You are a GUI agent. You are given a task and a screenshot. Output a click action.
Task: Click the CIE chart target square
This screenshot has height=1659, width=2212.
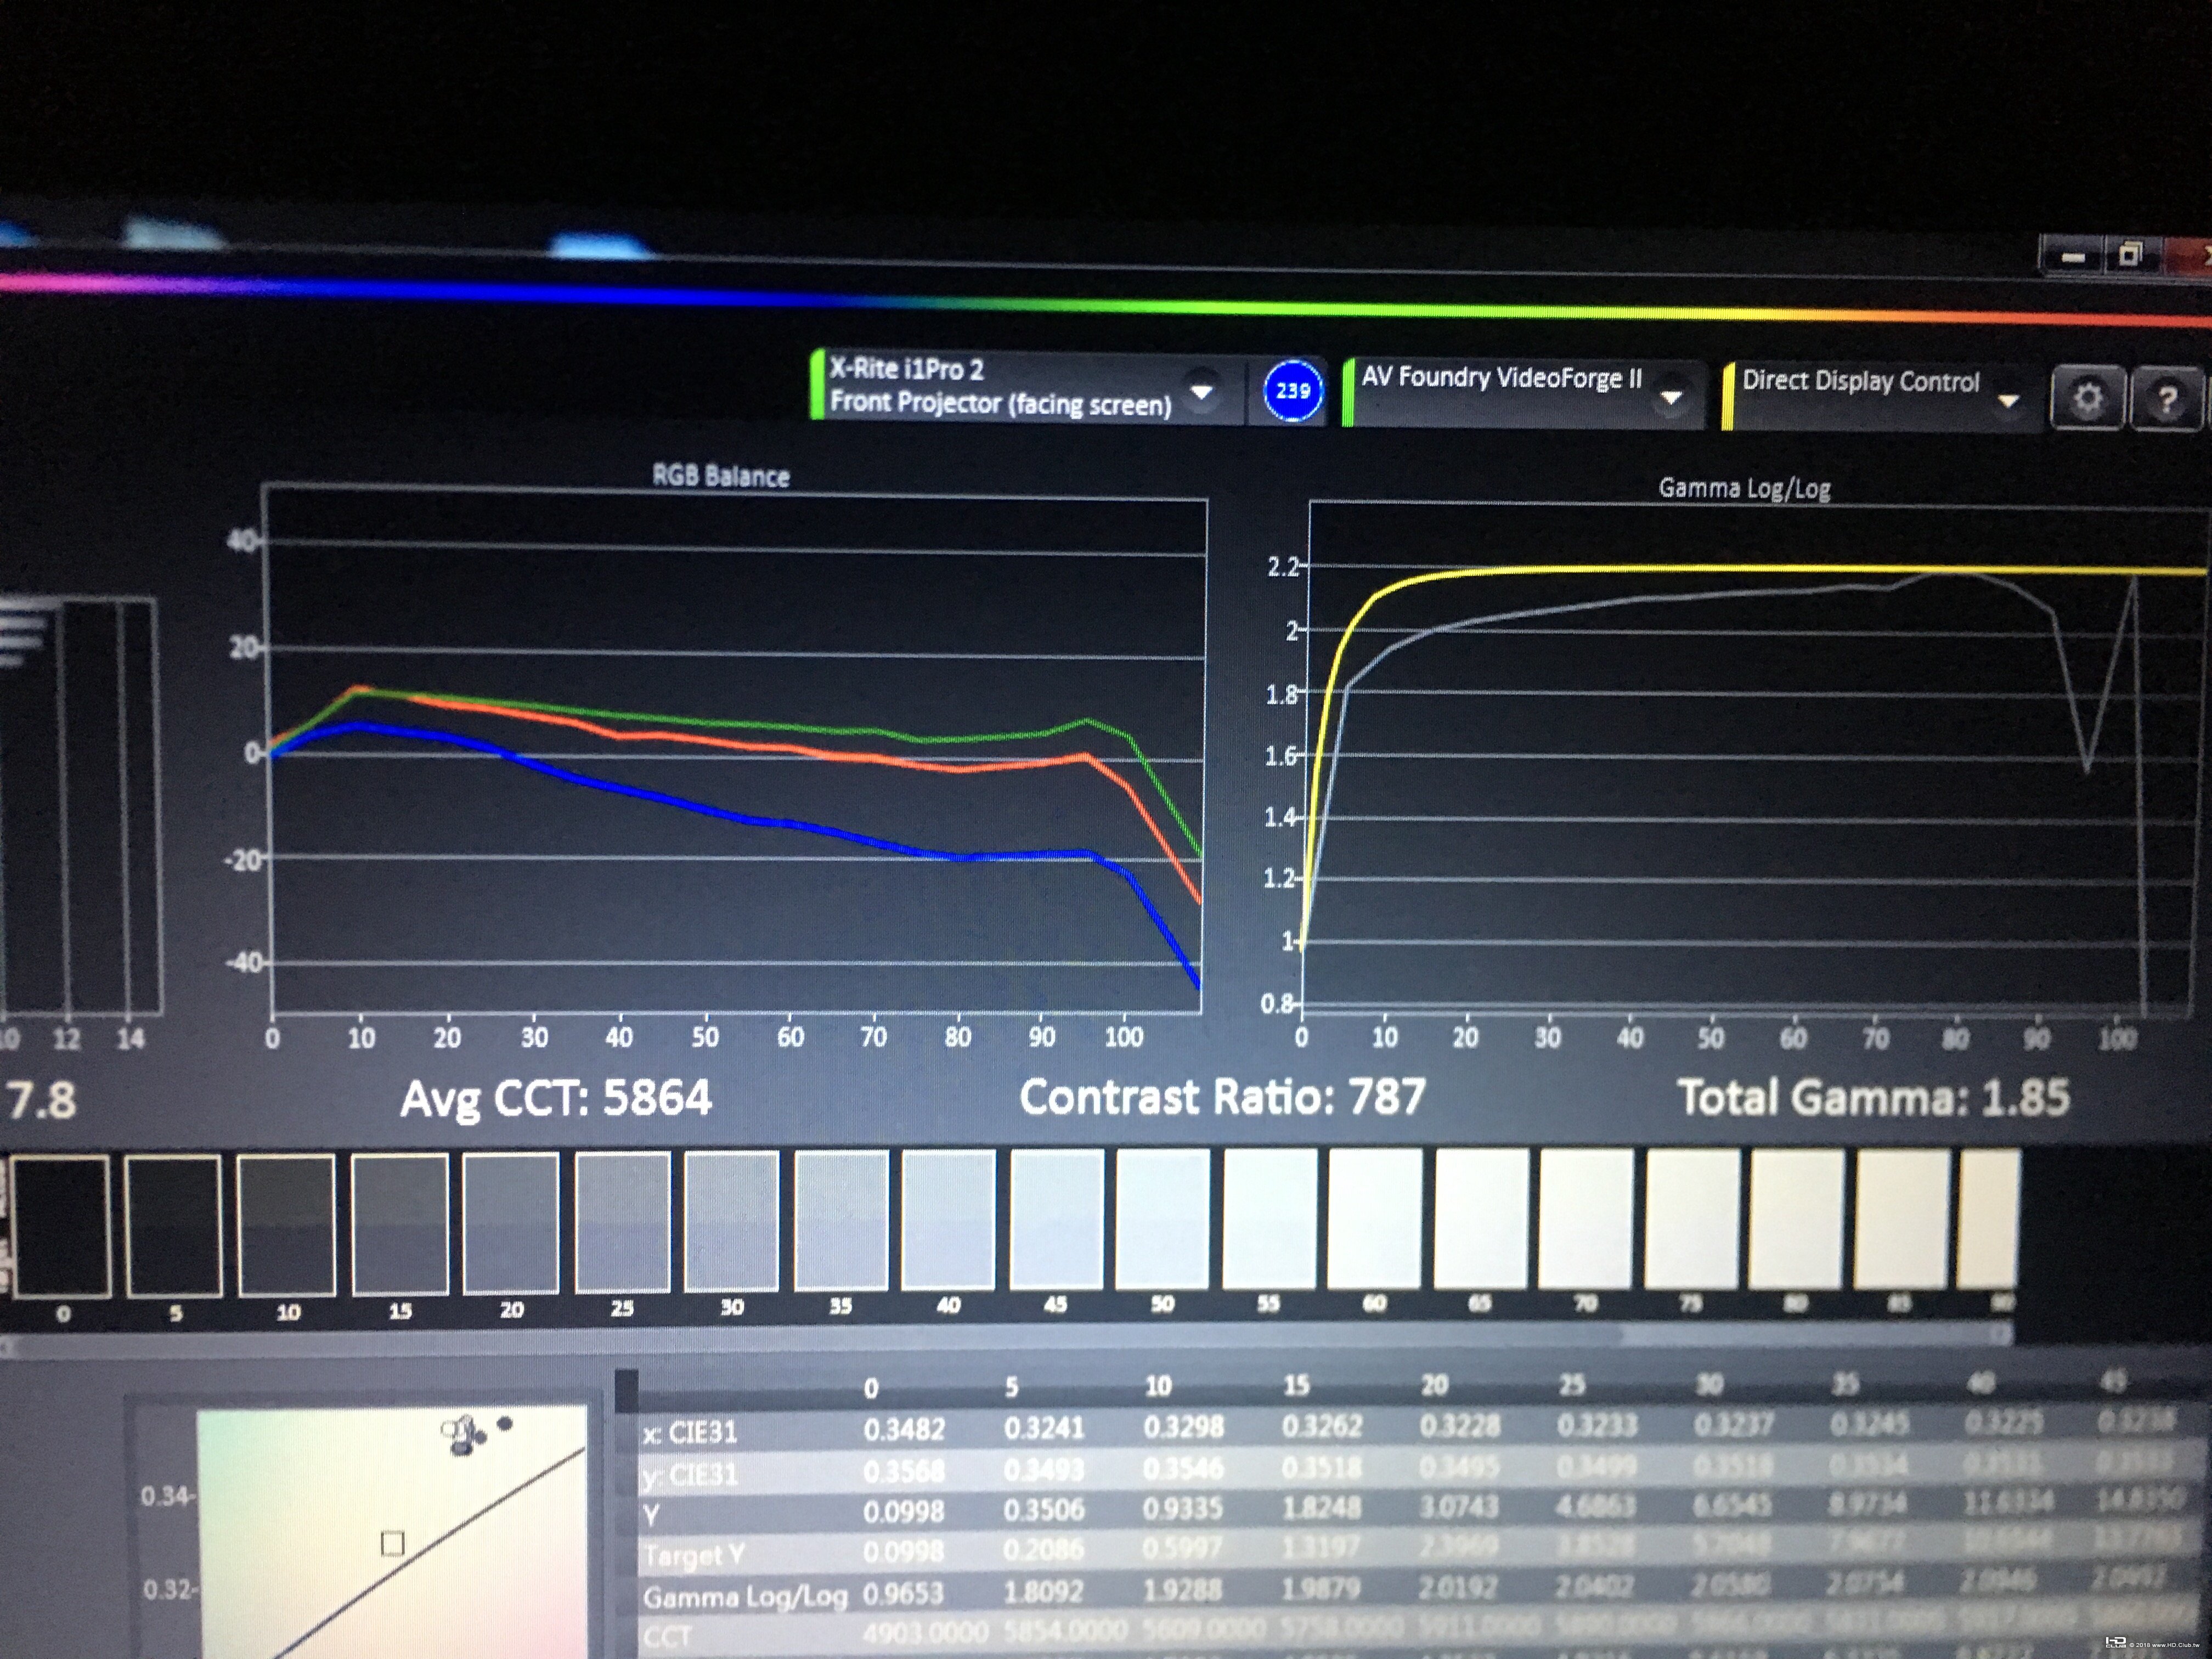pyautogui.click(x=393, y=1544)
